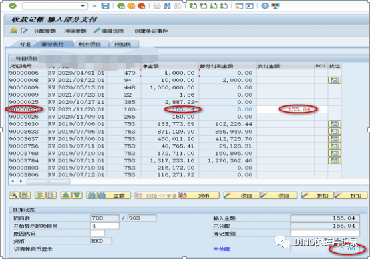Click the greyed Find Next binoculars icon
The image size is (370, 259).
point(177,6)
